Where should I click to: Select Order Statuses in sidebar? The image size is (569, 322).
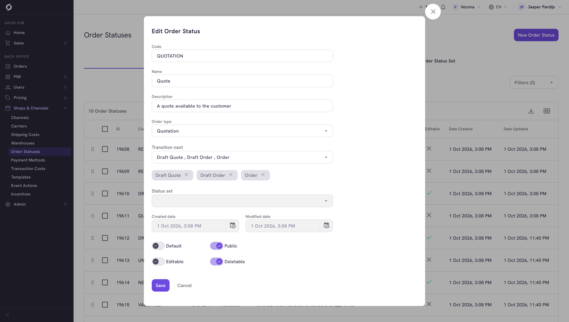40,152
